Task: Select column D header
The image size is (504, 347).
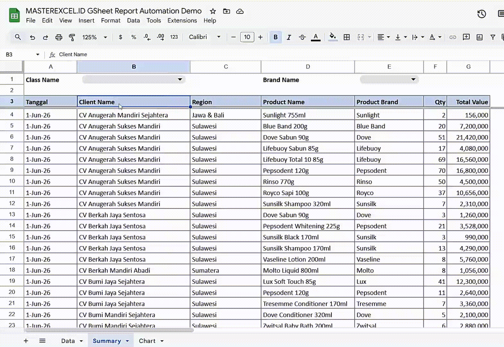Action: (308, 67)
